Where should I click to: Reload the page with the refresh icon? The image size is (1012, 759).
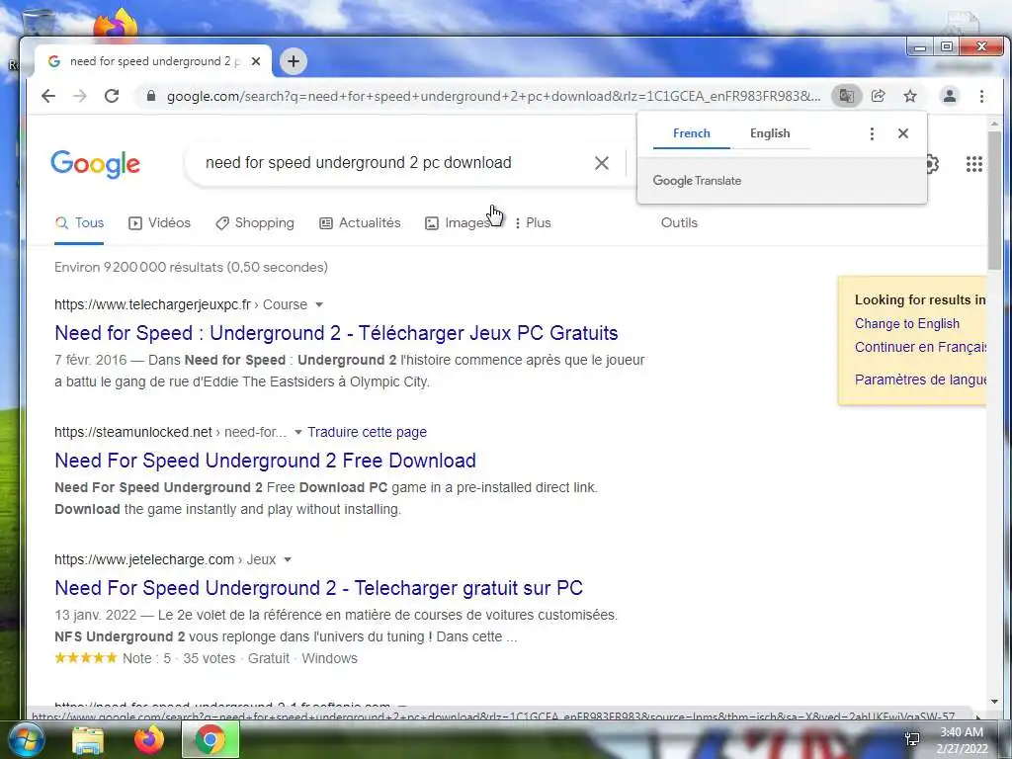pyautogui.click(x=112, y=96)
